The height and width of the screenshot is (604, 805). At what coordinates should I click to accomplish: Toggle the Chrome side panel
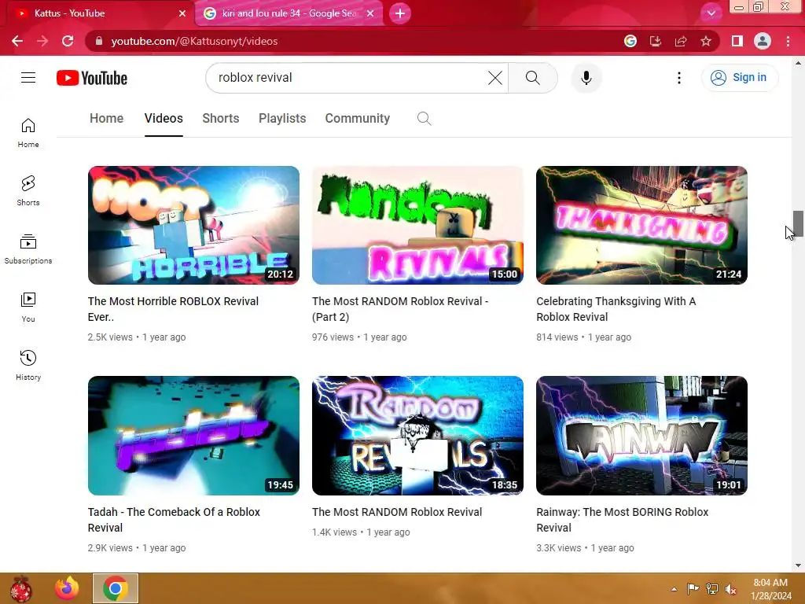click(737, 41)
